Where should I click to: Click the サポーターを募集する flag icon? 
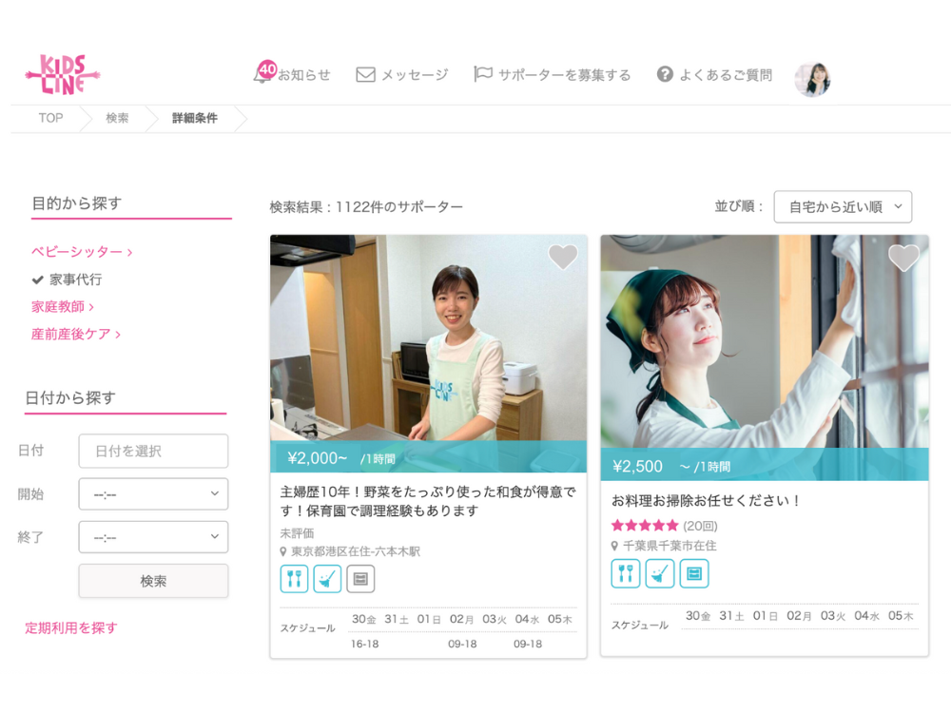pyautogui.click(x=483, y=74)
